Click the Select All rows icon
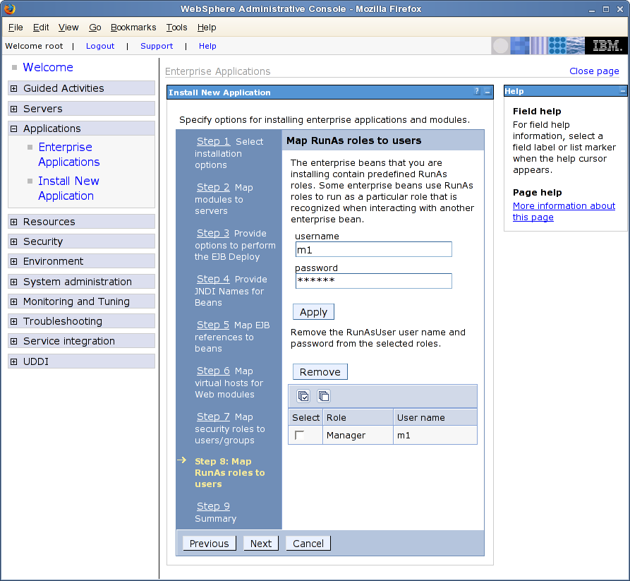The width and height of the screenshot is (630, 581). click(x=303, y=396)
